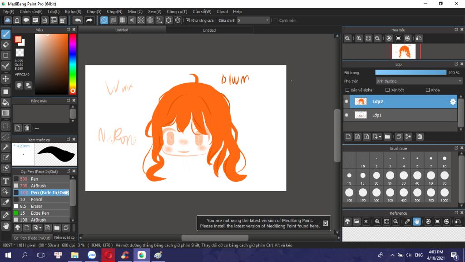Open the Tệp(F) menu
The image size is (465, 262).
(9, 11)
